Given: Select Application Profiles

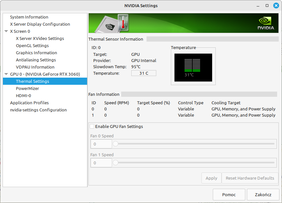Looking at the screenshot, I should click(29, 103).
